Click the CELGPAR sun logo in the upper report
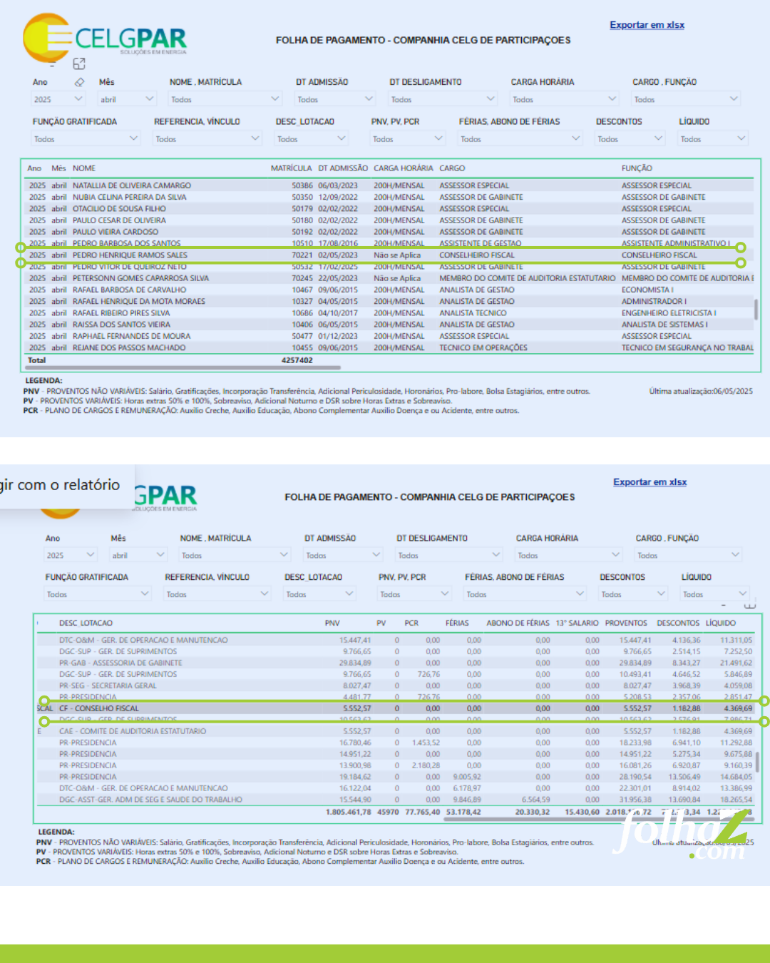770x963 pixels. 46,37
